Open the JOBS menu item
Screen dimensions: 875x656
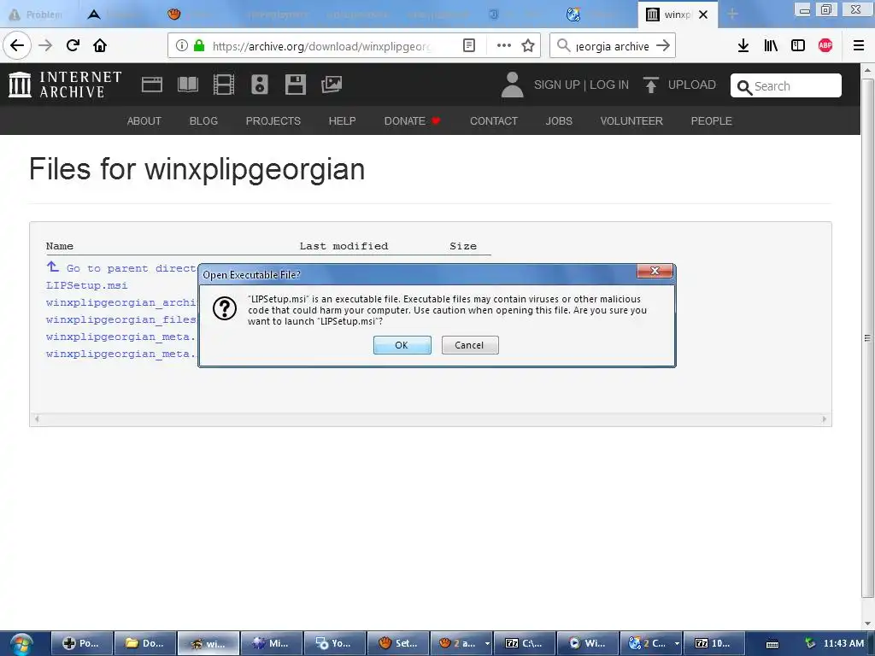[559, 121]
